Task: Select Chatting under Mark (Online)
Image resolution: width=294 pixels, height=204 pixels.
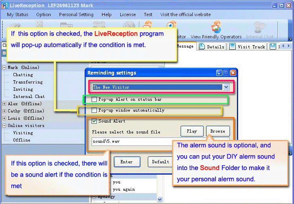Action: (x=23, y=75)
